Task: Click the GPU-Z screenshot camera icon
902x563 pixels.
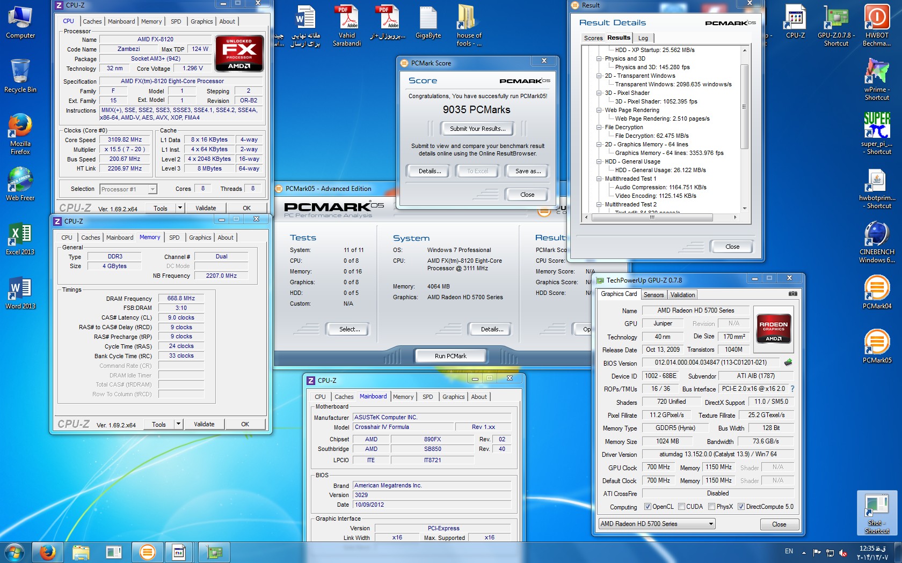Action: click(x=792, y=294)
